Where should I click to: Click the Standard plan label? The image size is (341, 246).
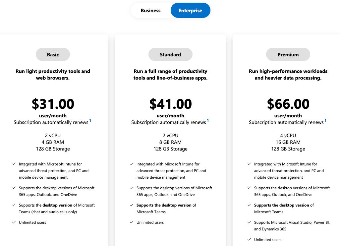coord(170,55)
